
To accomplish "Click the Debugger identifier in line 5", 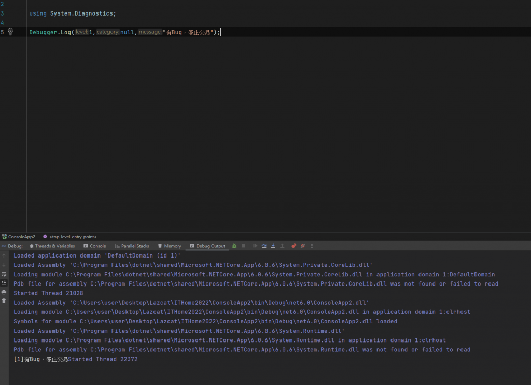I will (x=43, y=32).
